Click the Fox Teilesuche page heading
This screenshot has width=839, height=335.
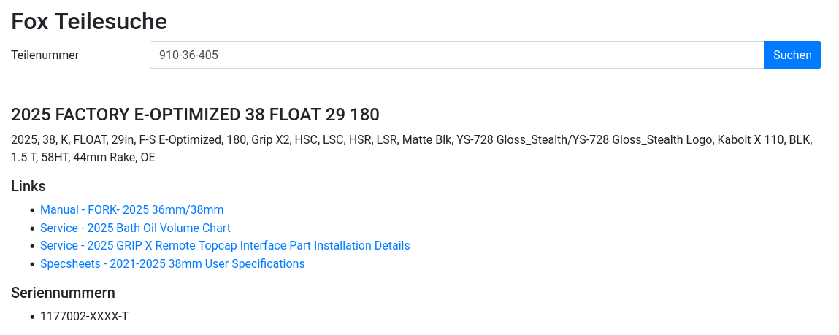[89, 21]
